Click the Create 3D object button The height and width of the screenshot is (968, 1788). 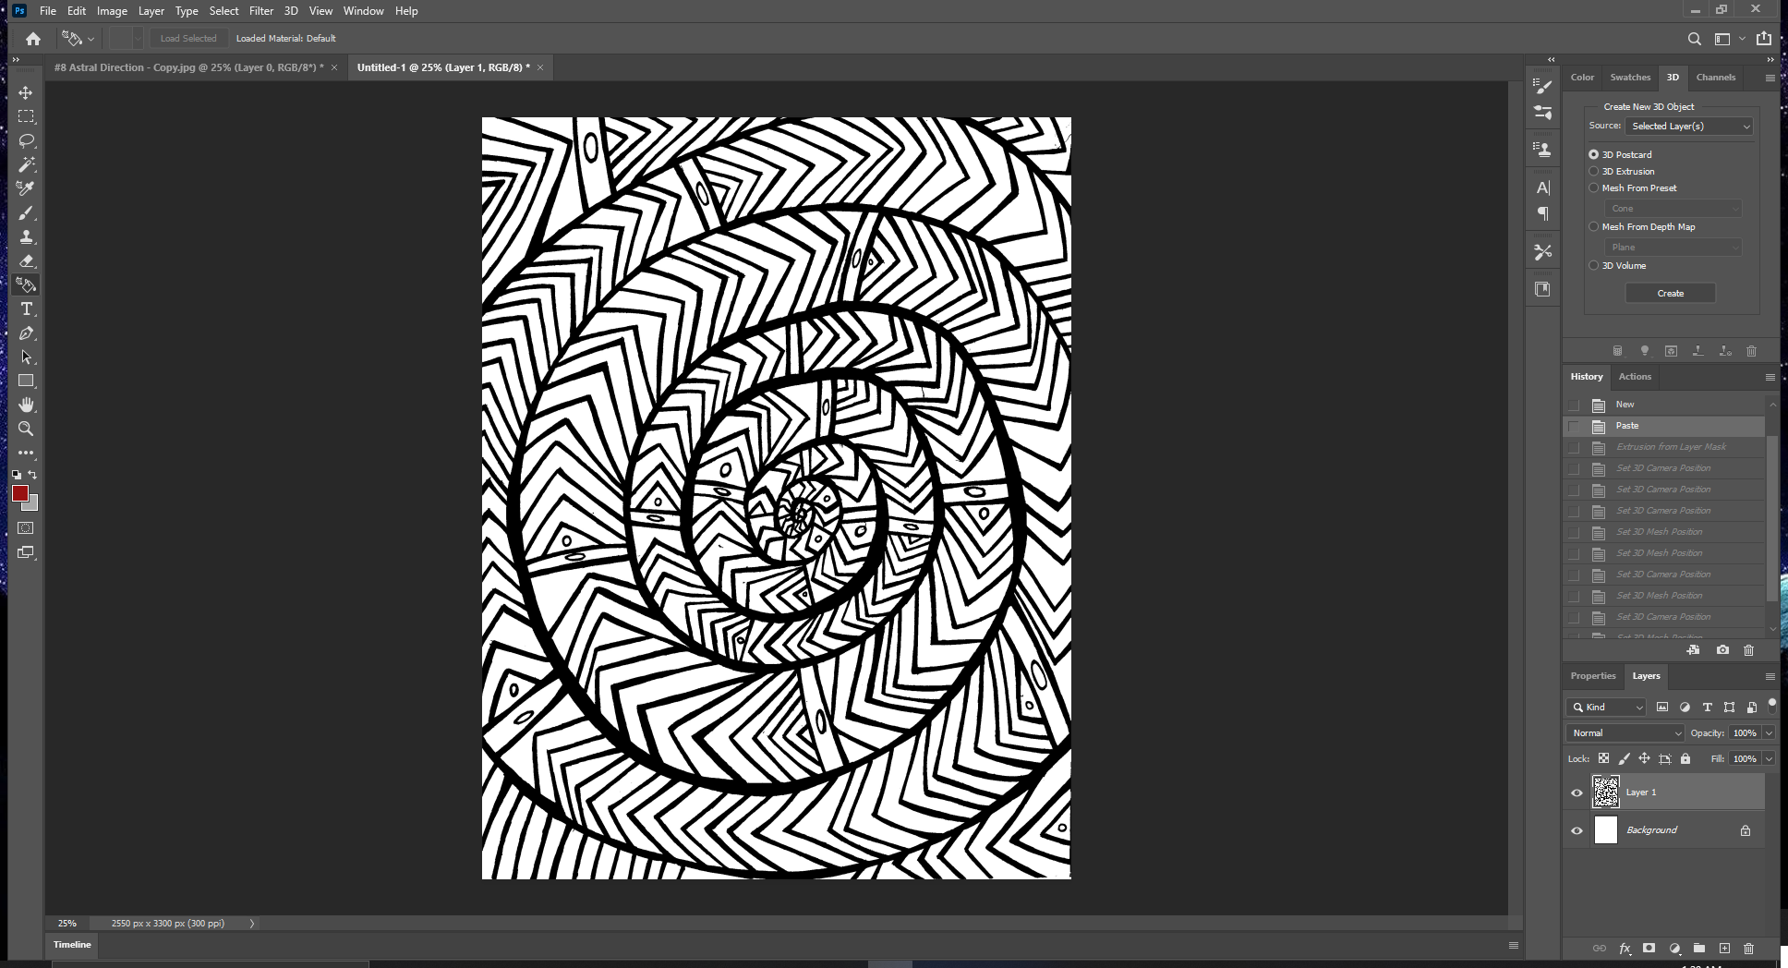[1671, 293]
